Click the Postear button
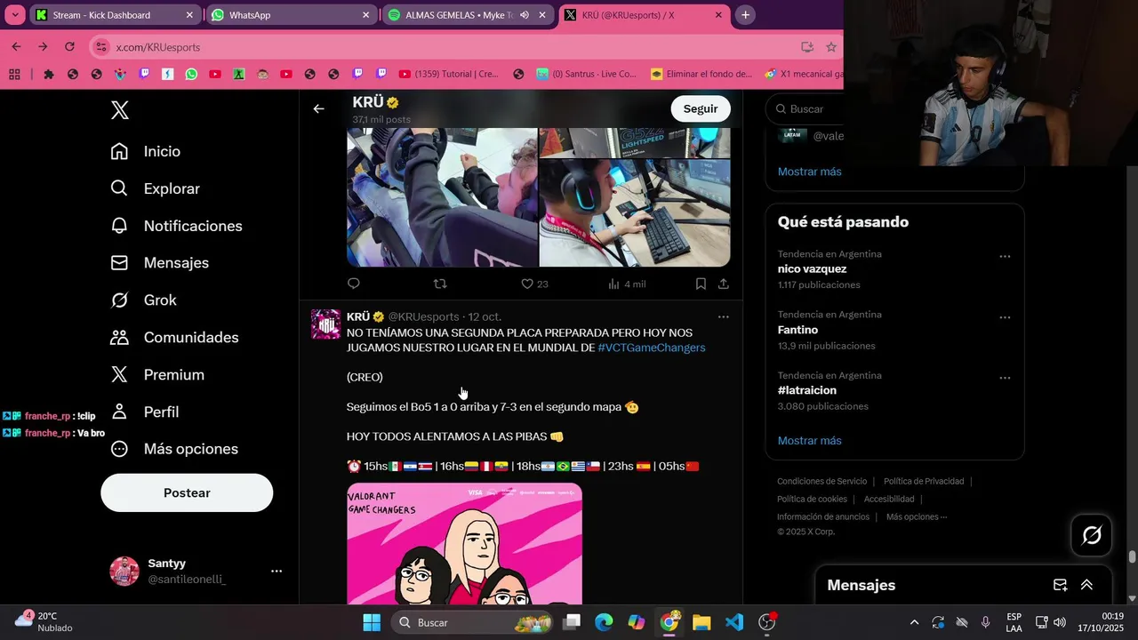Image resolution: width=1138 pixels, height=640 pixels. coord(187,492)
